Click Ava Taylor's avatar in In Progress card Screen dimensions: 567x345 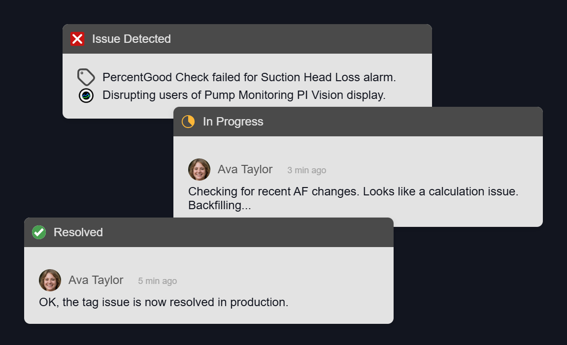(199, 169)
